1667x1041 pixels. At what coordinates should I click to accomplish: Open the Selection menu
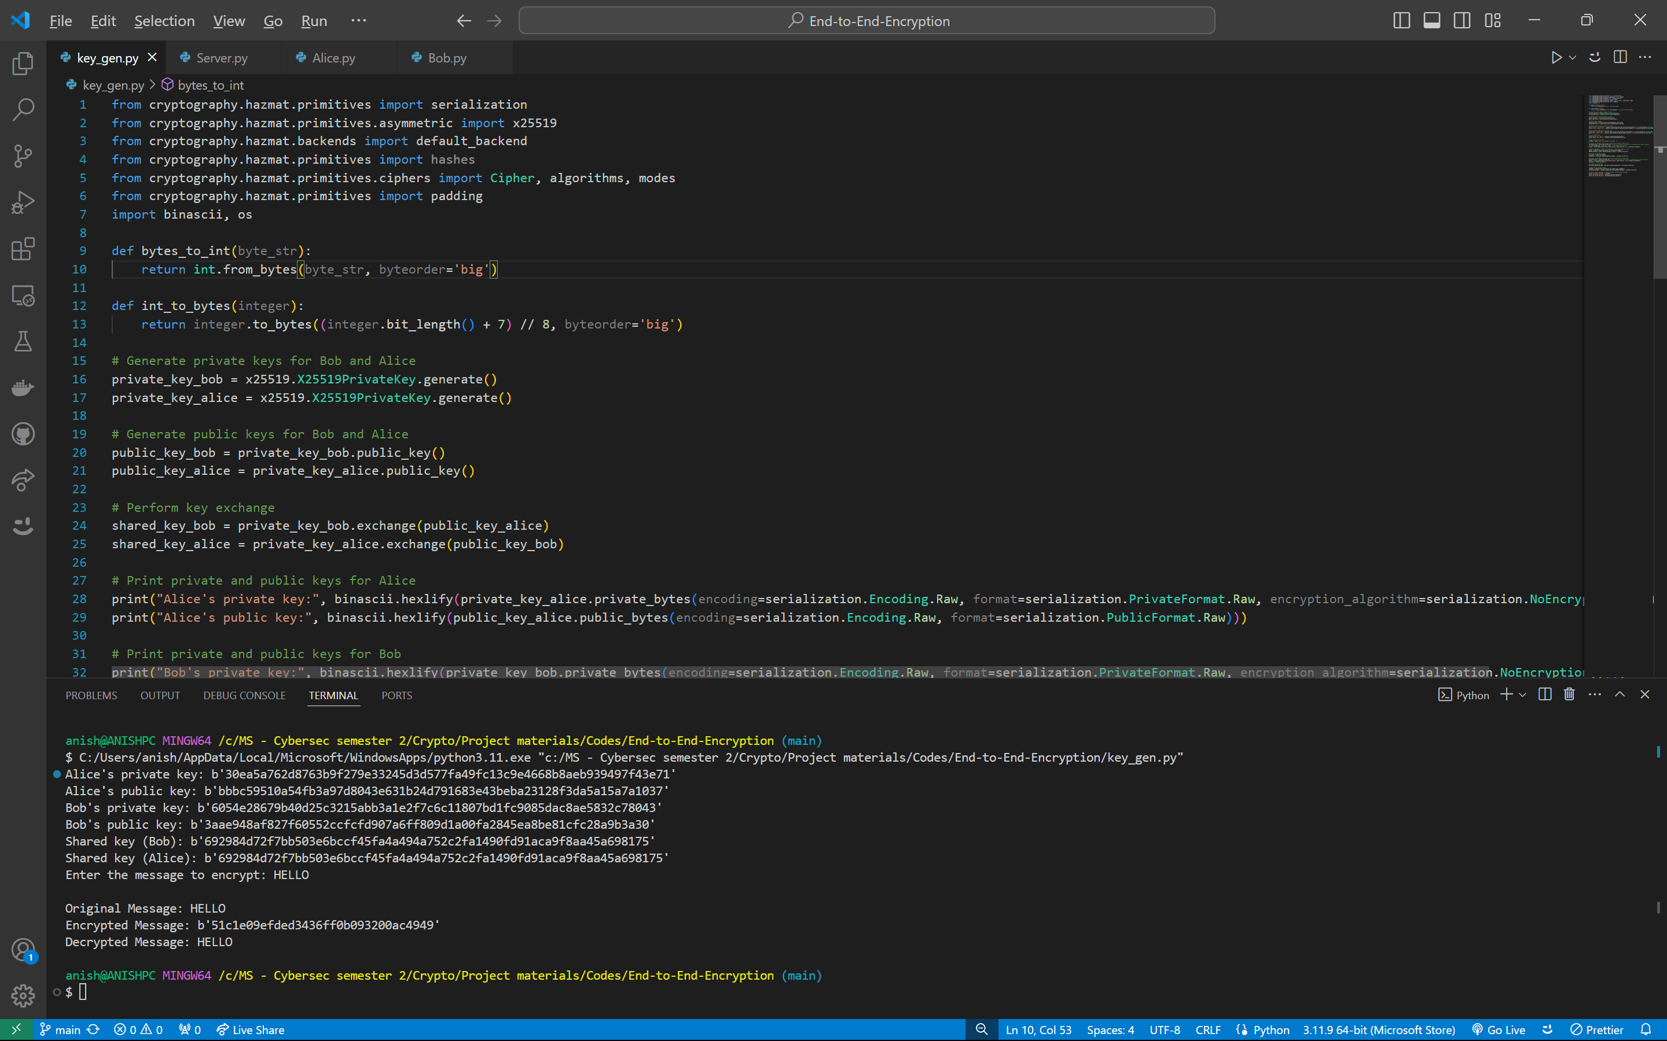(164, 21)
